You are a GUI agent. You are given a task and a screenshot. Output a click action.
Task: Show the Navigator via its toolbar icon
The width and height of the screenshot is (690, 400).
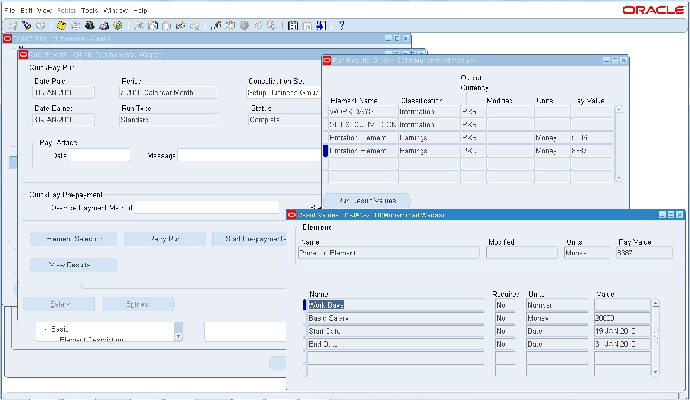[40, 25]
